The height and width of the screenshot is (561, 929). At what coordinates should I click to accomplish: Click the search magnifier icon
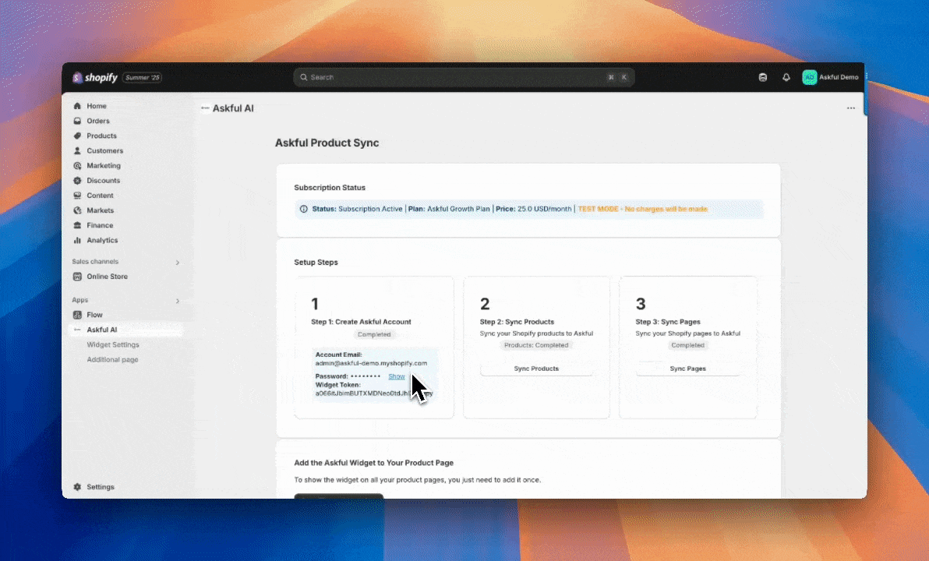[x=304, y=77]
